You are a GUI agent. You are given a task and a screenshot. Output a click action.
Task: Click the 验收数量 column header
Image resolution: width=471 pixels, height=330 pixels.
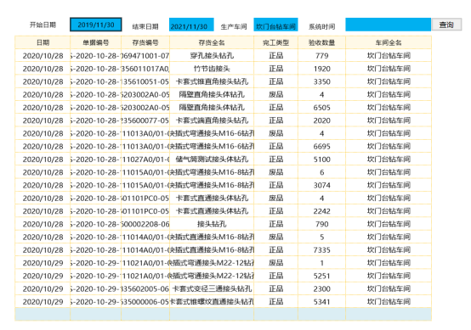click(321, 42)
